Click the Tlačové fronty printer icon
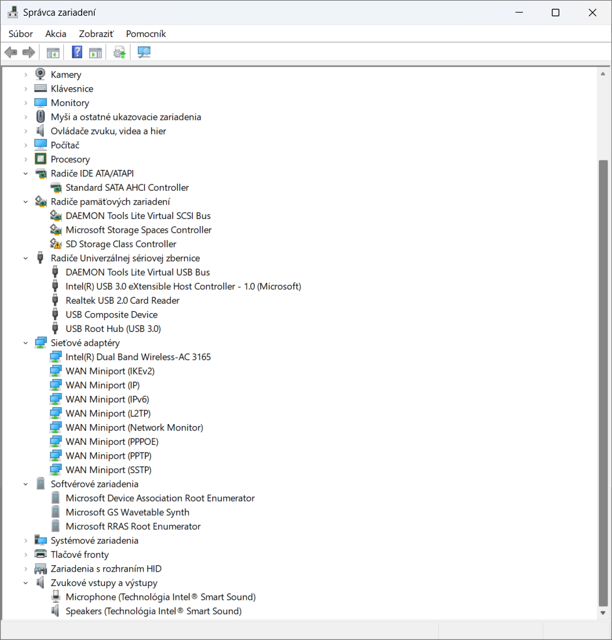Viewport: 612px width, 640px height. point(41,555)
